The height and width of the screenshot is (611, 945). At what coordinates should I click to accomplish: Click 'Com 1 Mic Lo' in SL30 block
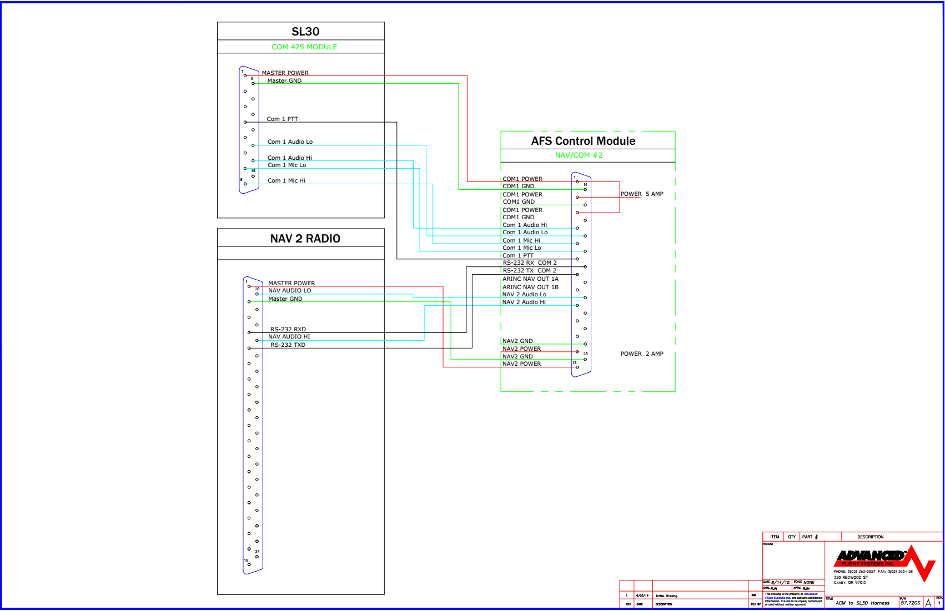tap(286, 165)
